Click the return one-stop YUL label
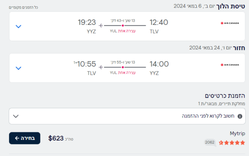Image resolution: width=249 pixels, height=156 pixels. click(x=123, y=73)
